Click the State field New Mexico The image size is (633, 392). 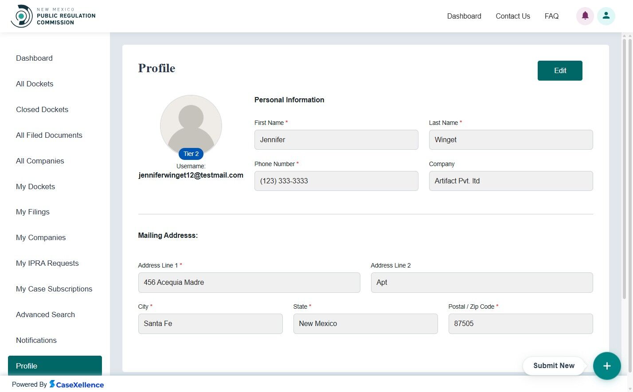tap(365, 323)
